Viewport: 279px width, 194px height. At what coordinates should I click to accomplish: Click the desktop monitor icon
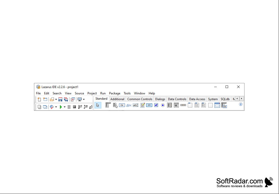click(80, 99)
